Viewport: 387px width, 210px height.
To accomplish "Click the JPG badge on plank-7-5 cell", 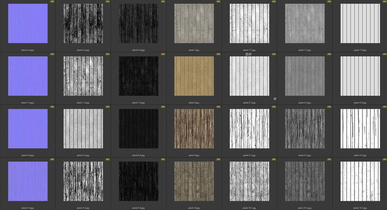I will click(x=108, y=54).
